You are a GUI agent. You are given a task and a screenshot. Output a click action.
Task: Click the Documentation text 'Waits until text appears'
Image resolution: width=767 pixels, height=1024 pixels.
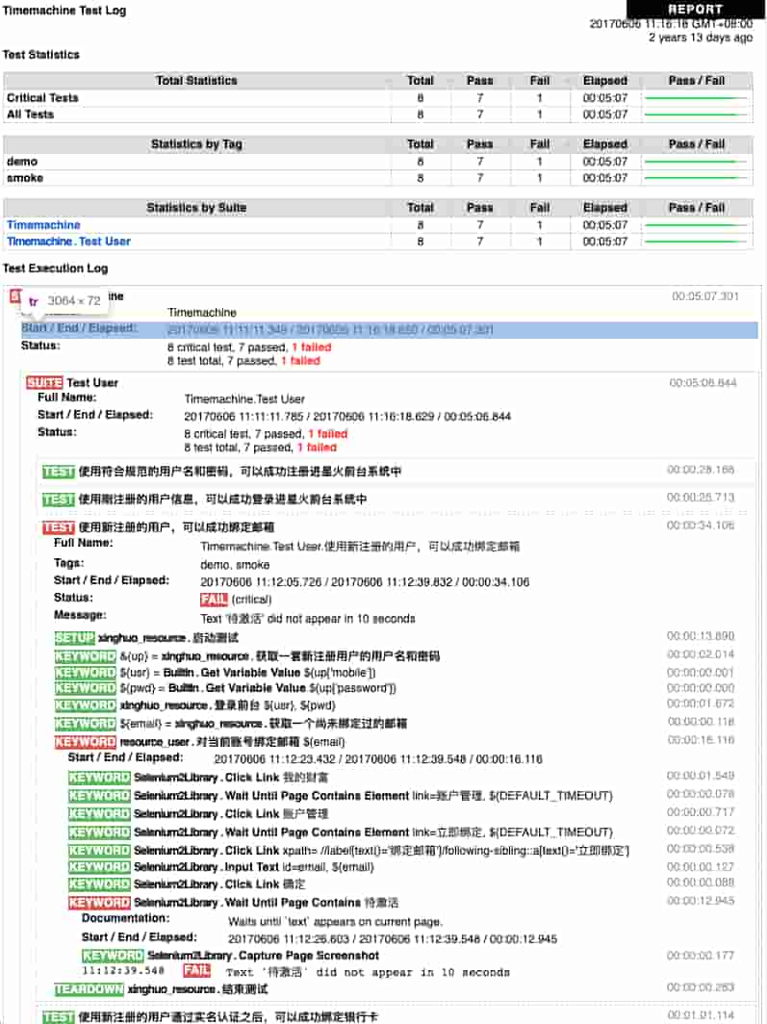(336, 921)
